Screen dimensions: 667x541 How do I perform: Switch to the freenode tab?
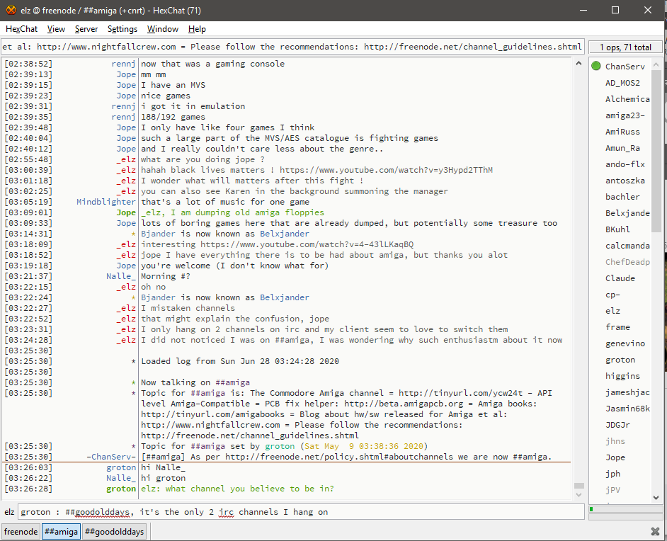click(21, 532)
